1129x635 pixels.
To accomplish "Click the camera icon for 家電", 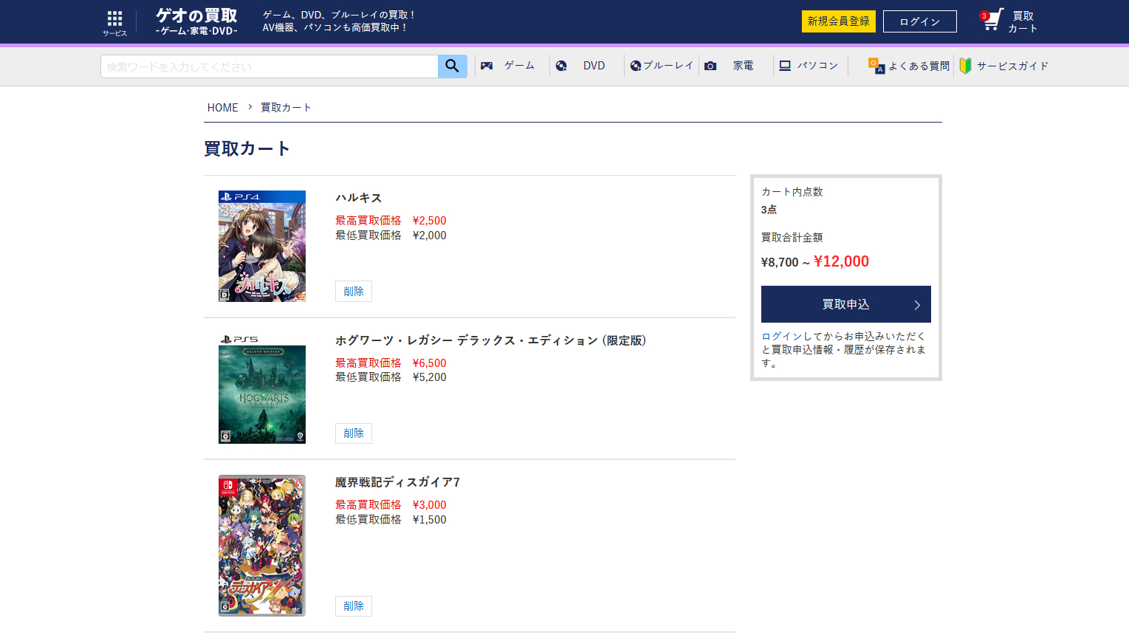I will pyautogui.click(x=710, y=66).
